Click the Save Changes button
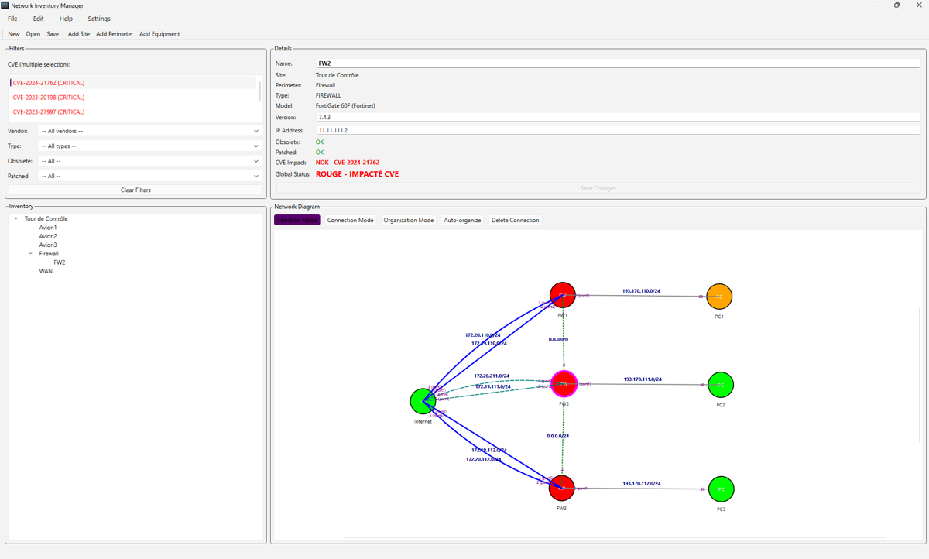Viewport: 929px width, 559px height. click(598, 188)
